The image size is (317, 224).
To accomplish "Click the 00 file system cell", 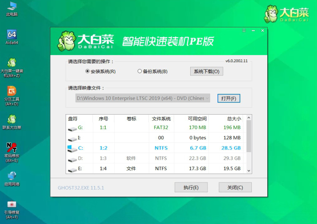I will coord(161,138).
